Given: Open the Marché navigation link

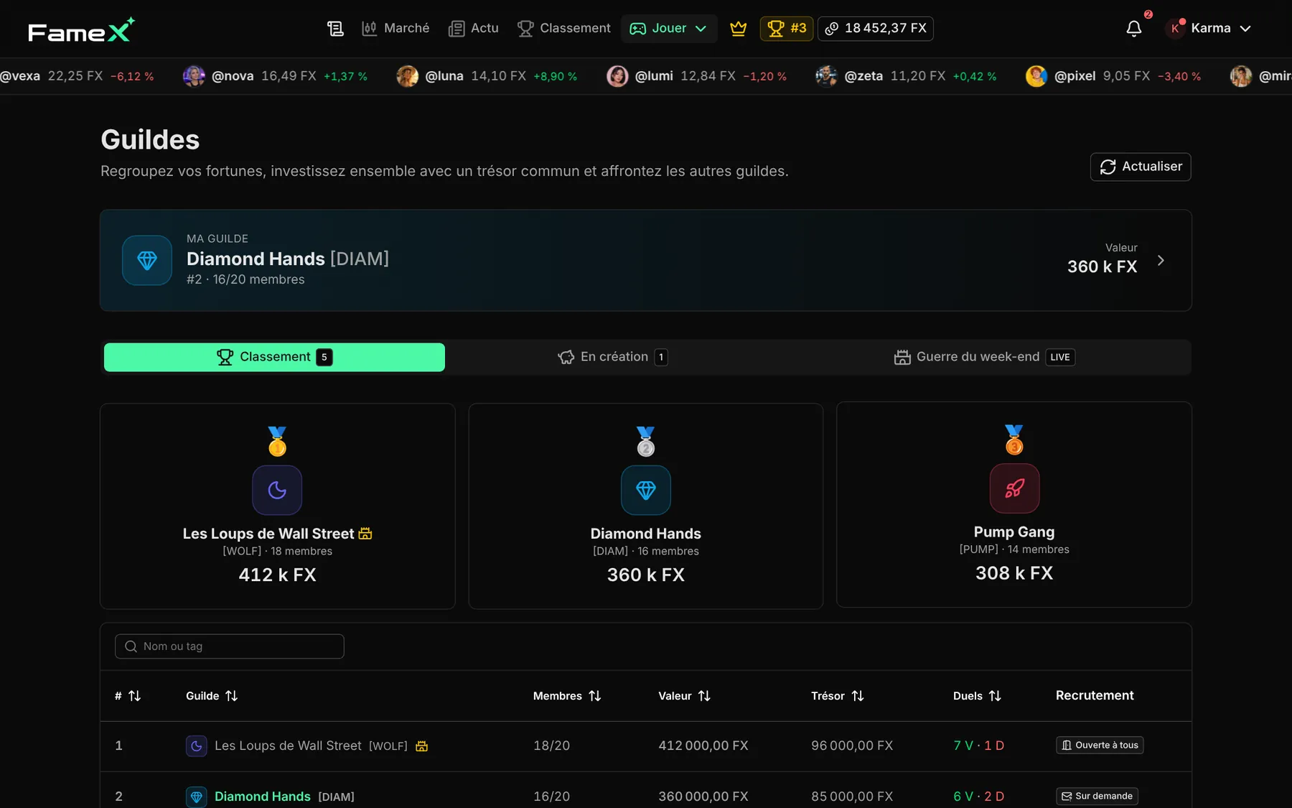Looking at the screenshot, I should [x=395, y=29].
